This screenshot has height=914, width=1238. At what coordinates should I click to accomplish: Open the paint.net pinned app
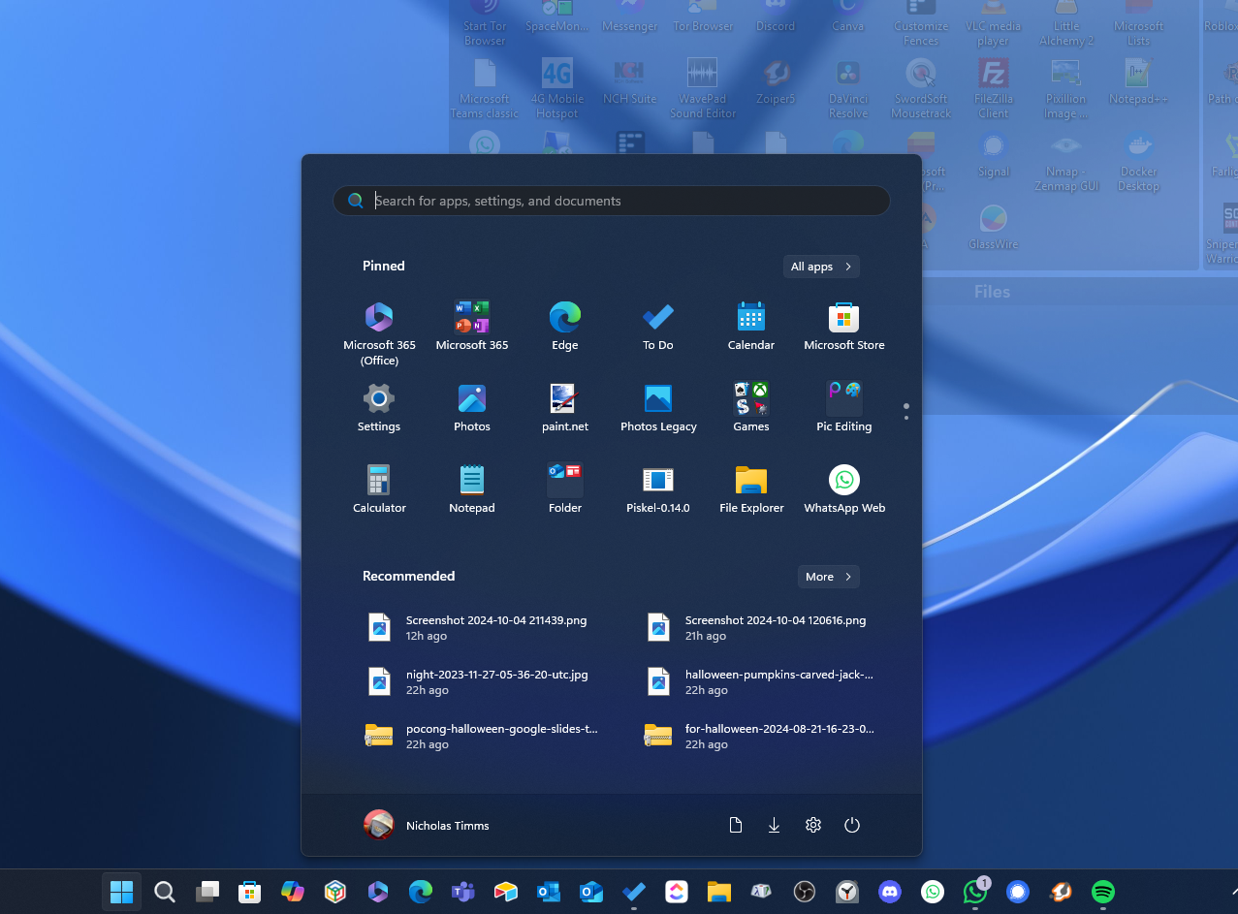(x=564, y=407)
